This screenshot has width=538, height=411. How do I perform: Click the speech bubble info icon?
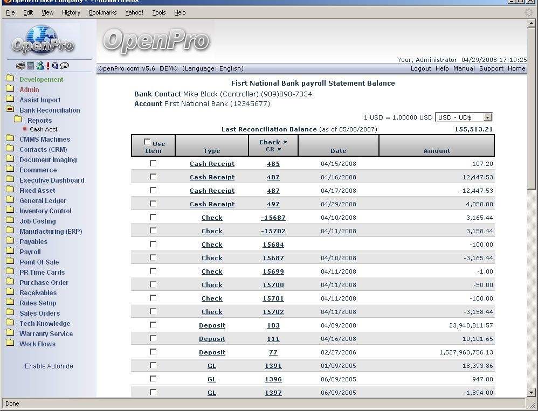click(x=65, y=66)
